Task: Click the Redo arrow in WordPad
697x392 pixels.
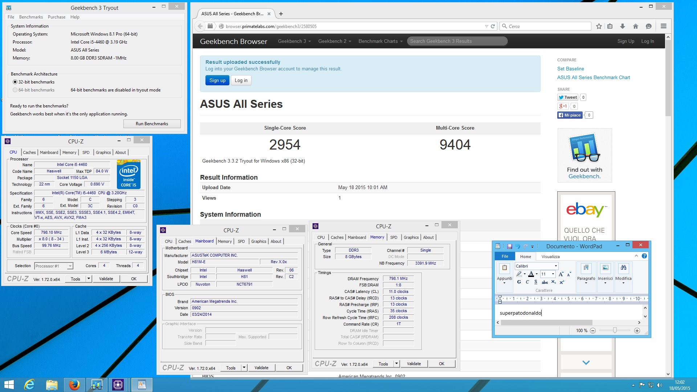Action: click(x=525, y=246)
